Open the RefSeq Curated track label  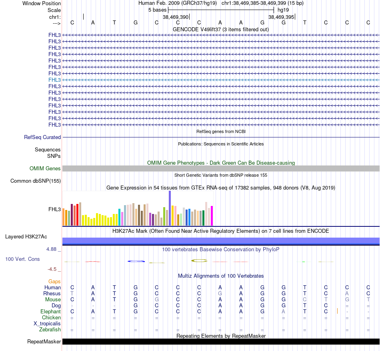coord(42,137)
